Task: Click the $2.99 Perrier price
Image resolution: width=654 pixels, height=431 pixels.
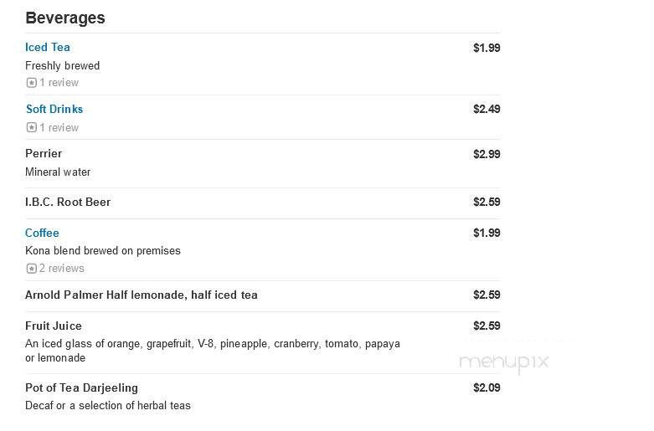Action: click(487, 154)
